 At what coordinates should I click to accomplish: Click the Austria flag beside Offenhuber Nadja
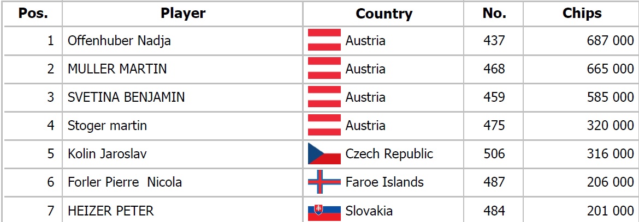coord(324,41)
